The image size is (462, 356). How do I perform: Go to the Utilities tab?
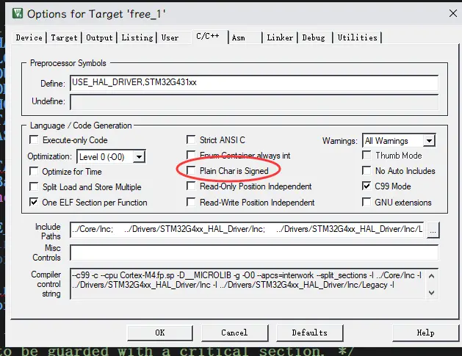[357, 37]
